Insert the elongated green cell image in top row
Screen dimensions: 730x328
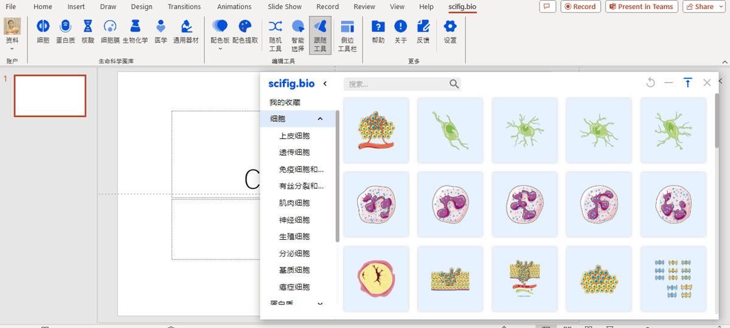pyautogui.click(x=450, y=130)
